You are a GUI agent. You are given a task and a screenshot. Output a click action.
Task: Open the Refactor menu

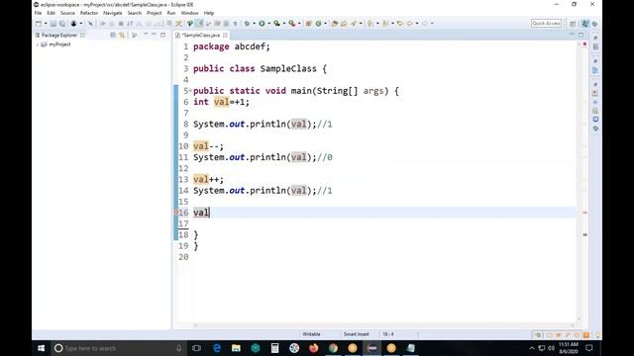pos(89,13)
